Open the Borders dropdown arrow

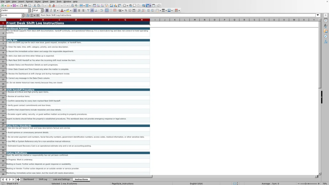[x=160, y=10]
